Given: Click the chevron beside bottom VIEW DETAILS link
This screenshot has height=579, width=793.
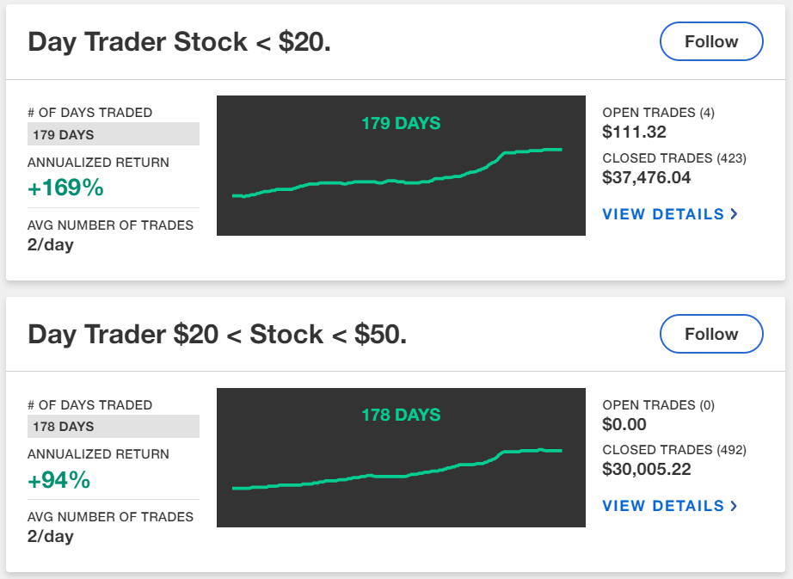Looking at the screenshot, I should click(x=735, y=506).
